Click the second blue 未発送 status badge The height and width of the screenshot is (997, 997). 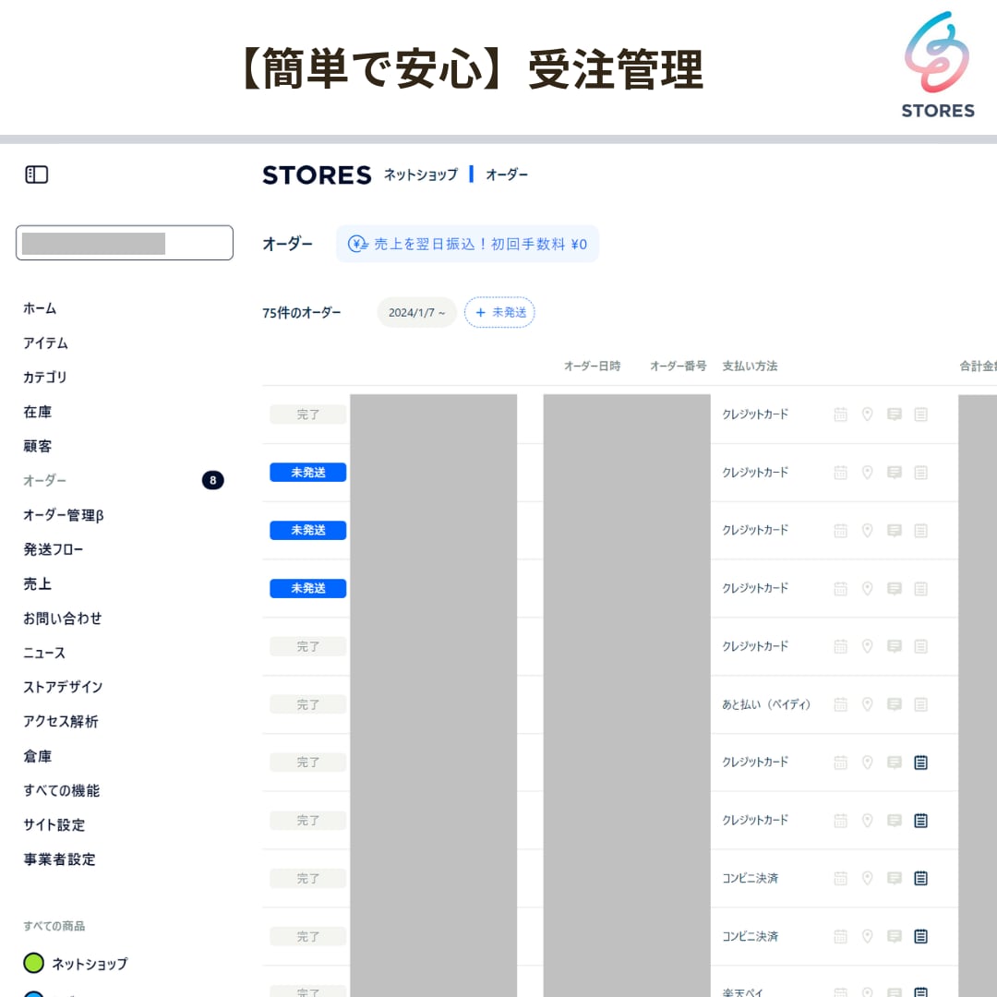pos(307,530)
